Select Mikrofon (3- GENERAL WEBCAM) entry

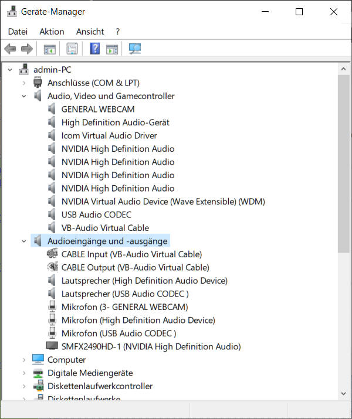tap(124, 307)
